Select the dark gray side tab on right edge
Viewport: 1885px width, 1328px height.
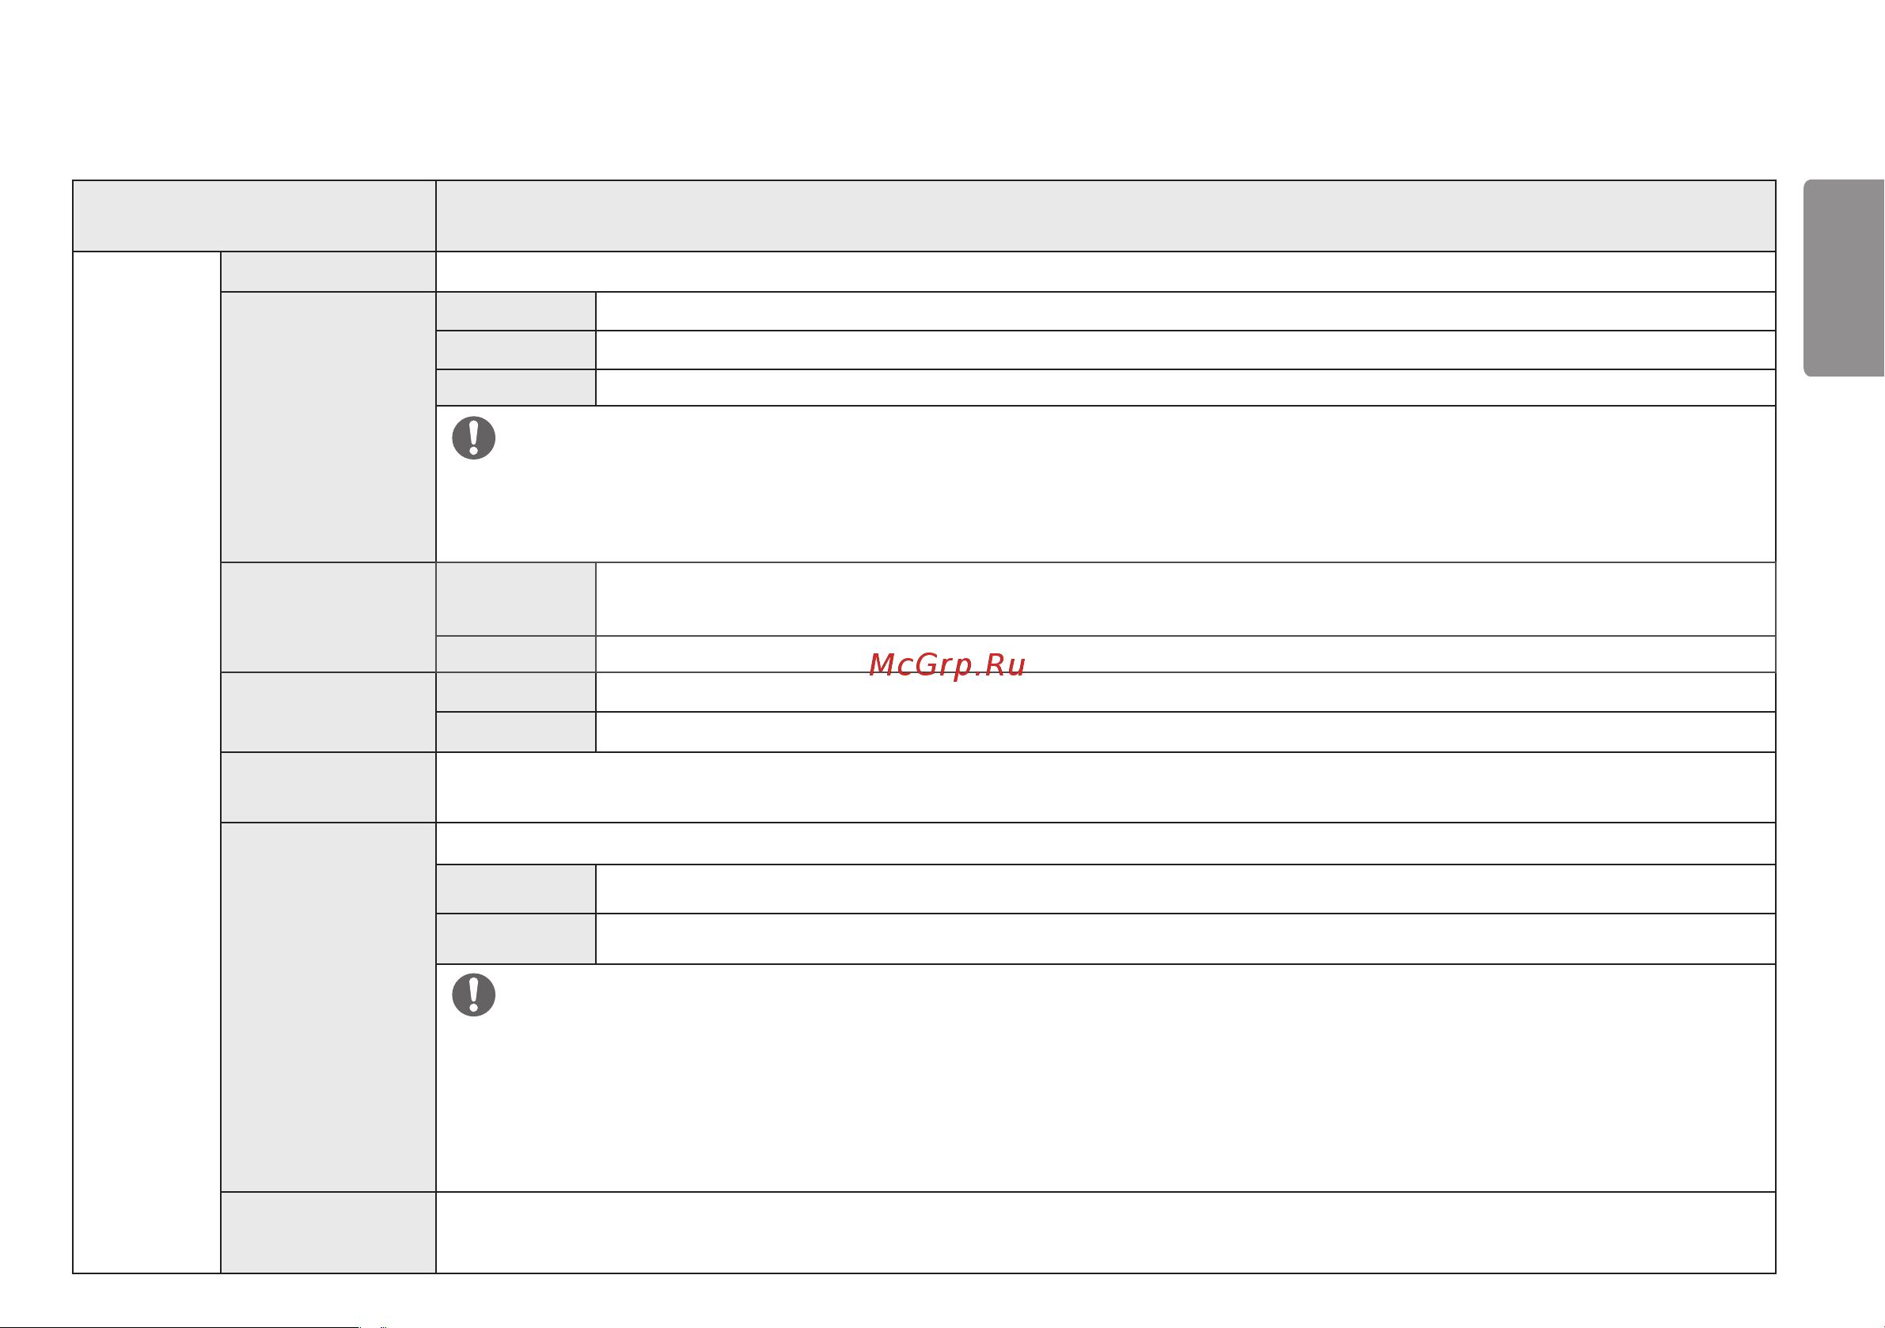[x=1844, y=278]
